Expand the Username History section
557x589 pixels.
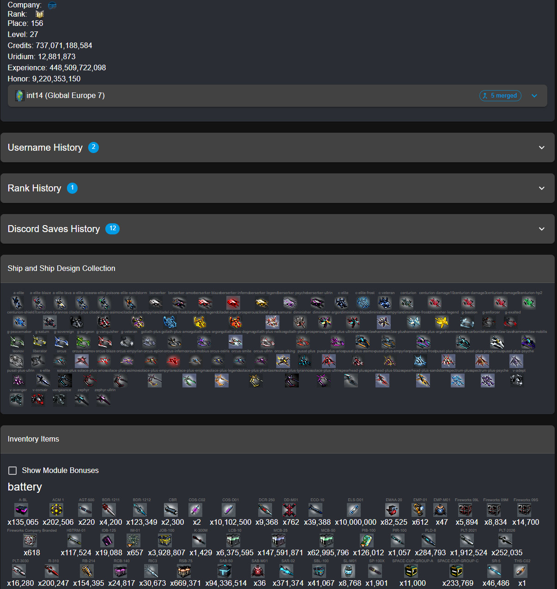[277, 147]
